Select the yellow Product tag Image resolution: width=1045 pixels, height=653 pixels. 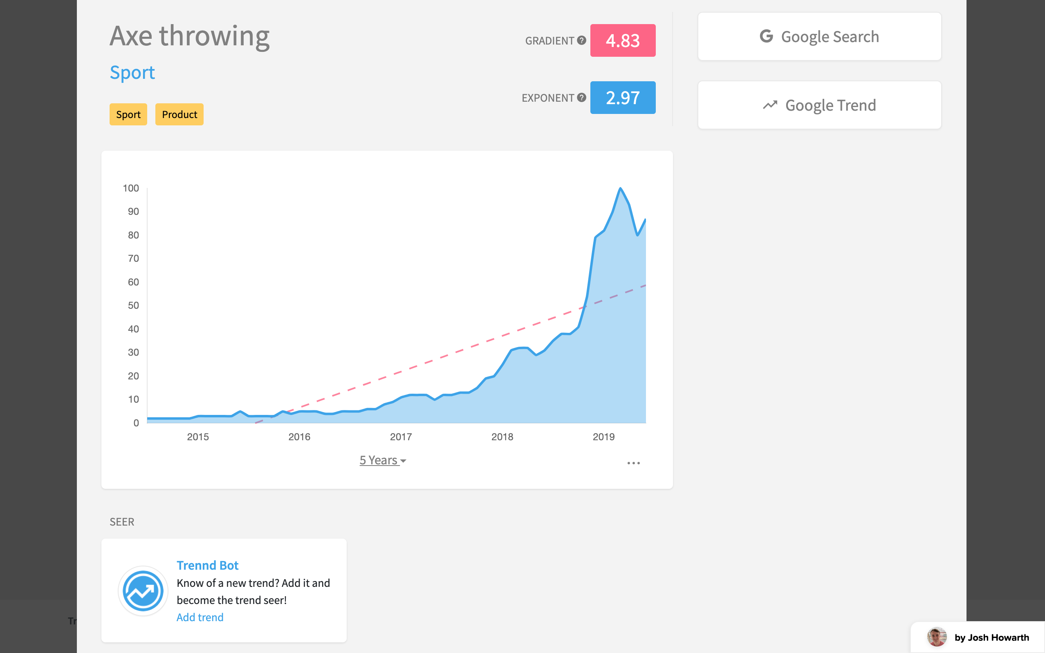click(x=179, y=114)
